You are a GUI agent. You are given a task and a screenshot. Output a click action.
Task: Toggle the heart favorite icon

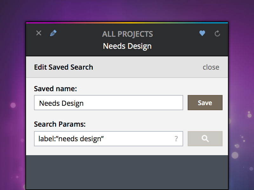tap(202, 33)
